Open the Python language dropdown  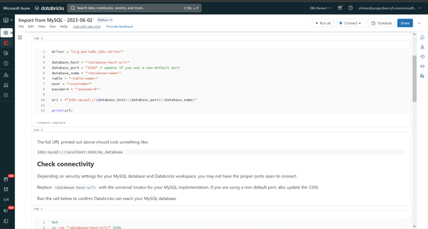105,20
